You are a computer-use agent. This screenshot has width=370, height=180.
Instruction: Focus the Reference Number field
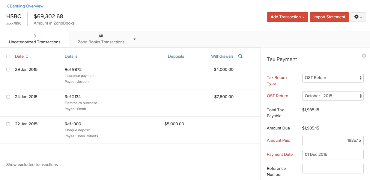pyautogui.click(x=333, y=169)
